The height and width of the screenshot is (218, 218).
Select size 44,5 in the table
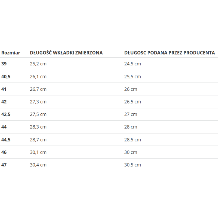pos(6,140)
